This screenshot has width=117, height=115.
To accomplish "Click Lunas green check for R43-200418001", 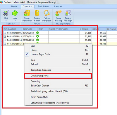I will (37, 33).
